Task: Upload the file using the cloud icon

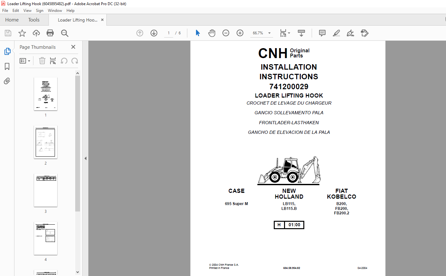Action: [36, 33]
